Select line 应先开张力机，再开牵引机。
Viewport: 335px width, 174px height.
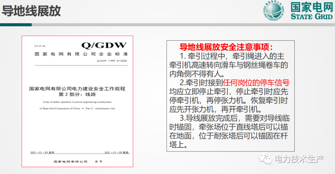pyautogui.click(x=216, y=110)
